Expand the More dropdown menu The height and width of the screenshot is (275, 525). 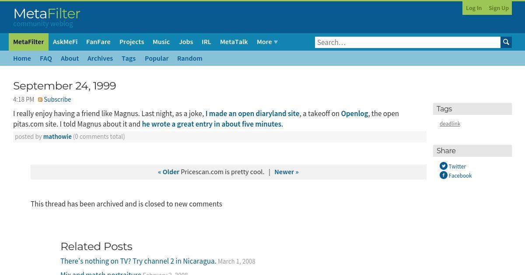[267, 42]
